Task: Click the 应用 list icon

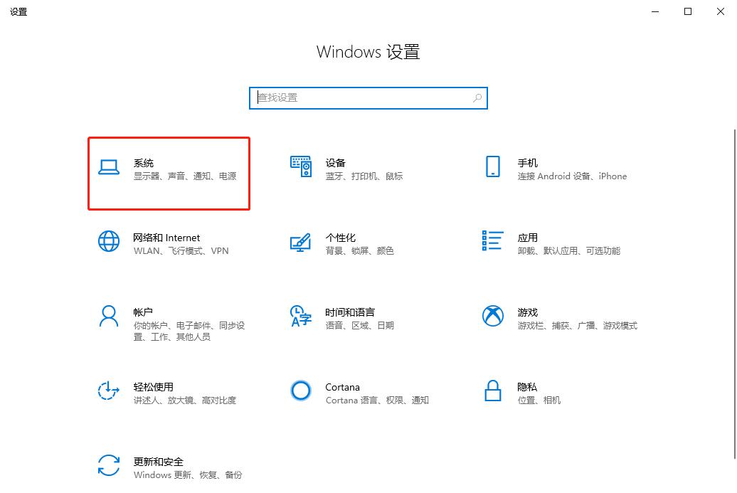Action: click(492, 242)
